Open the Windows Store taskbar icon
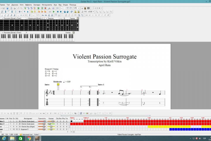Viewport: 211px width, 141px height. tap(21, 138)
